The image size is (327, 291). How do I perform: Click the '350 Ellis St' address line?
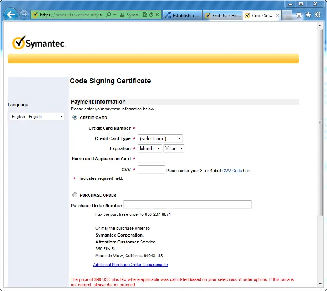click(x=105, y=249)
